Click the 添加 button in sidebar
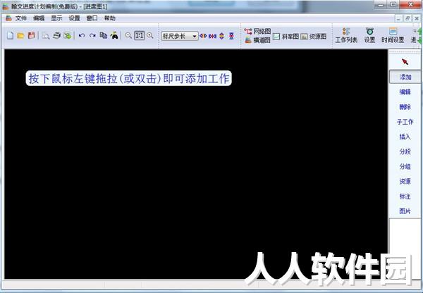 (405, 77)
